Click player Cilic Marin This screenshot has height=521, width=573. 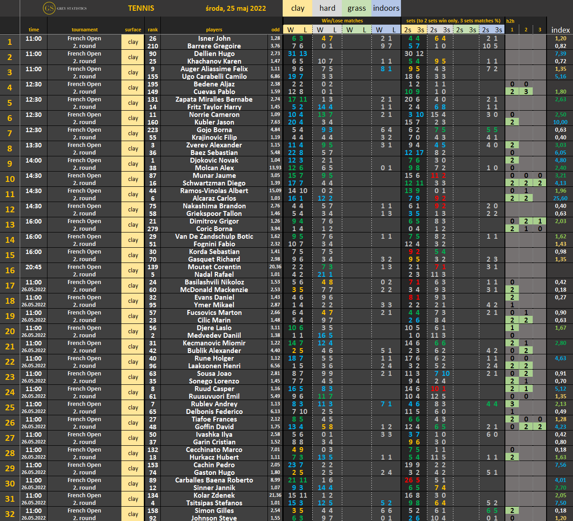214,320
